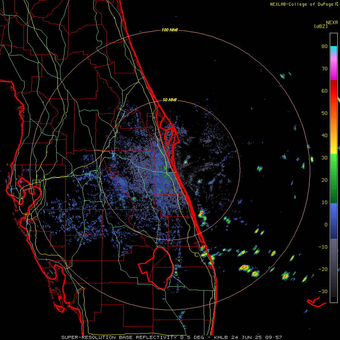Click the "[dBZ]" unit label

point(321,26)
